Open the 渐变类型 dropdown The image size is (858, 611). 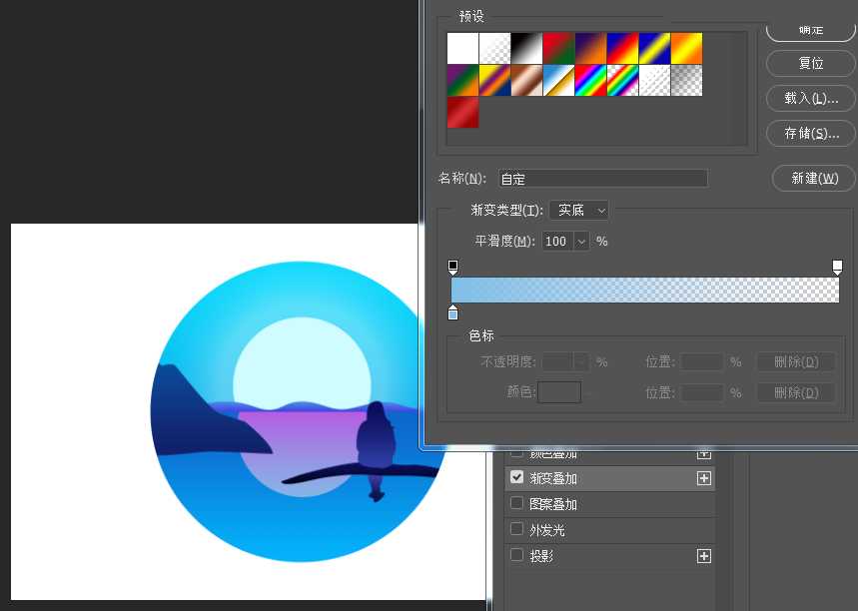pos(579,210)
